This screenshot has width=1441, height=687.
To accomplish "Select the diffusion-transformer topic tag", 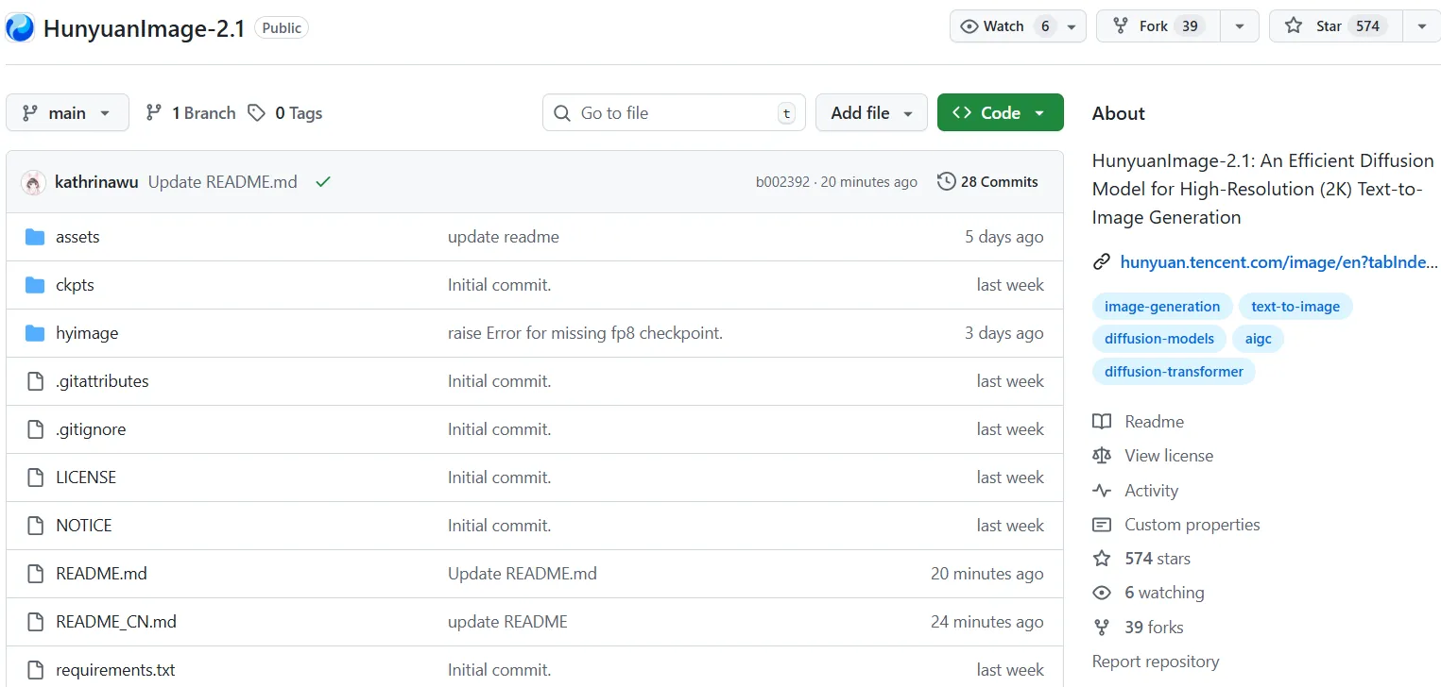I will click(x=1174, y=372).
